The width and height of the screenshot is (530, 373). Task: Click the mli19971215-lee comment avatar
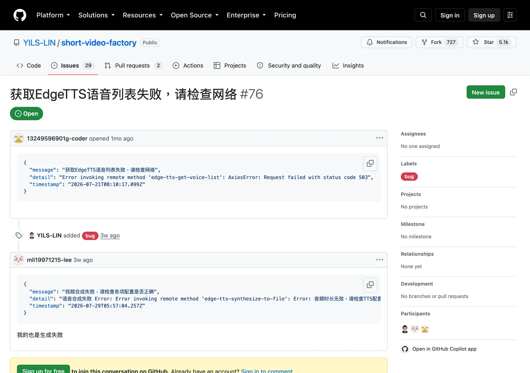click(19, 260)
